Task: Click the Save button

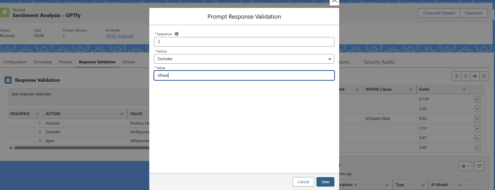Action: click(325, 182)
